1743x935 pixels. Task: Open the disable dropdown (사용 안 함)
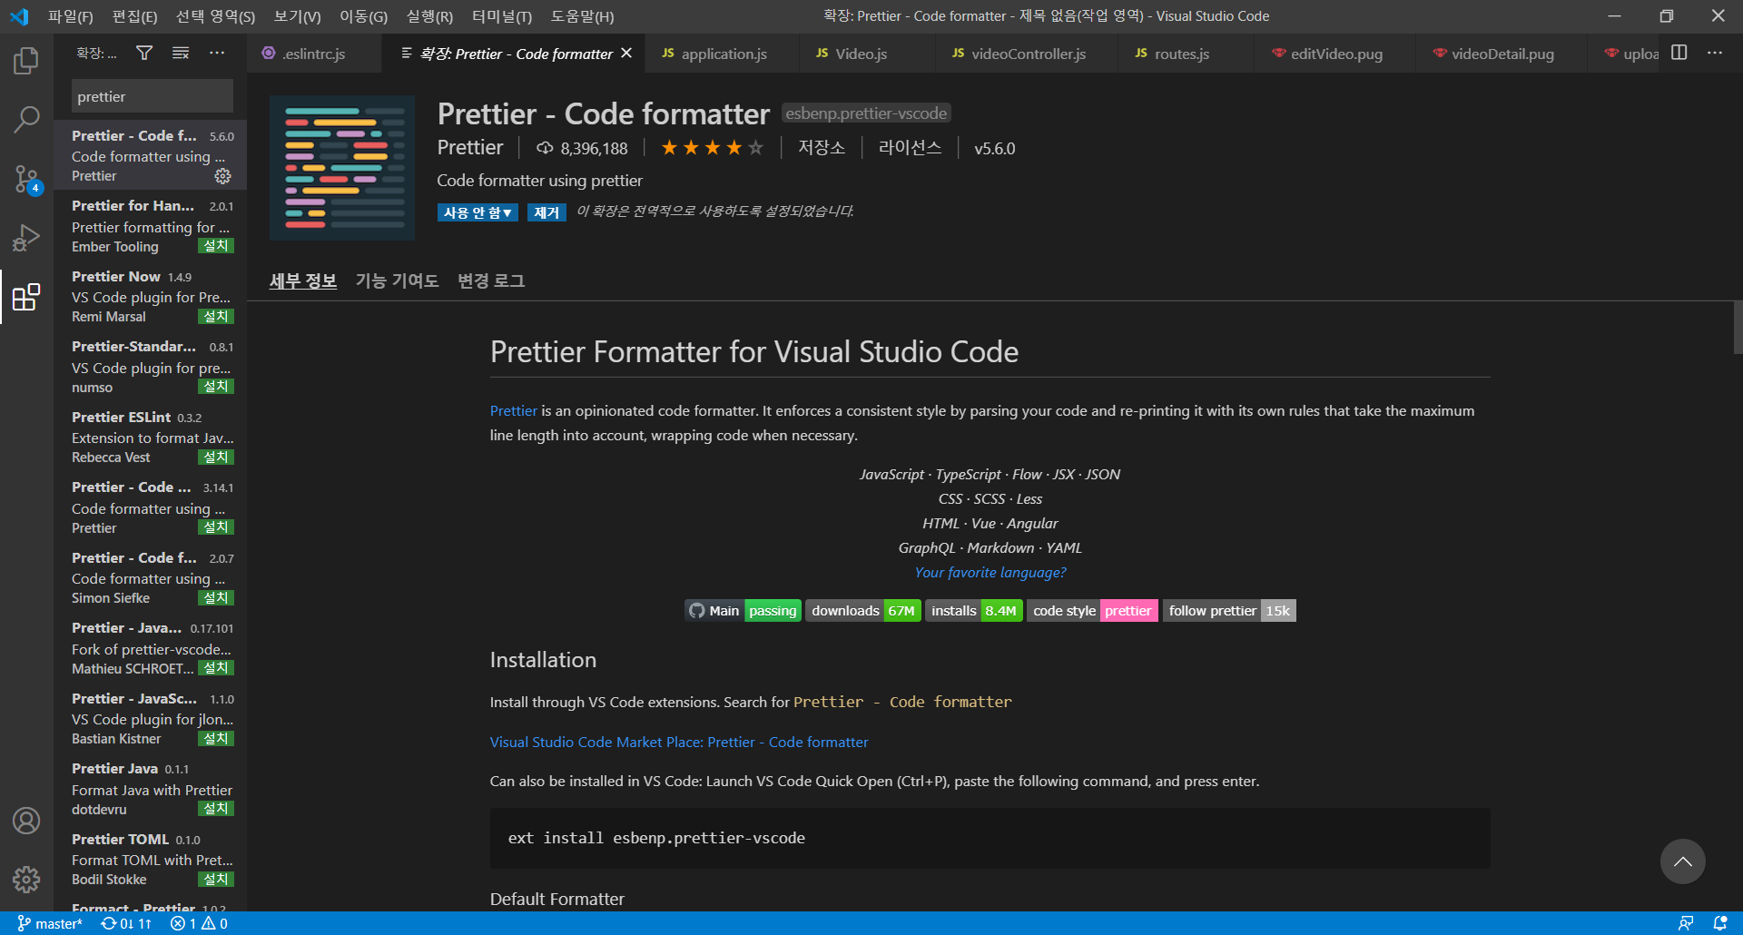478,212
